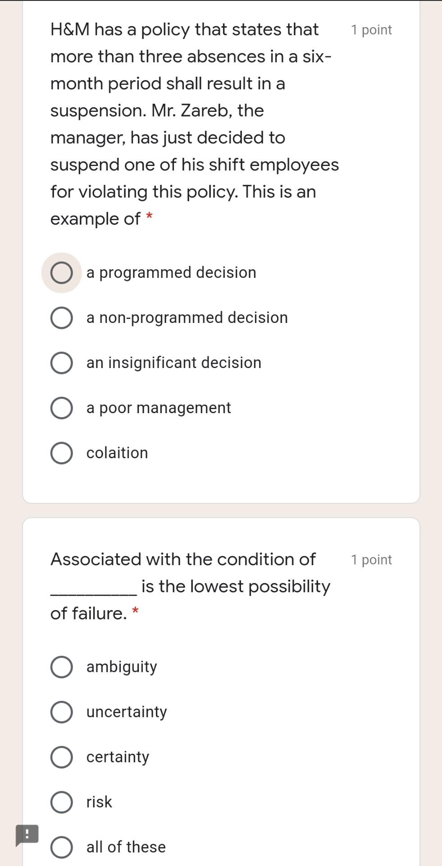The width and height of the screenshot is (442, 866).
Task: Click the 'all of these' label text
Action: (126, 847)
